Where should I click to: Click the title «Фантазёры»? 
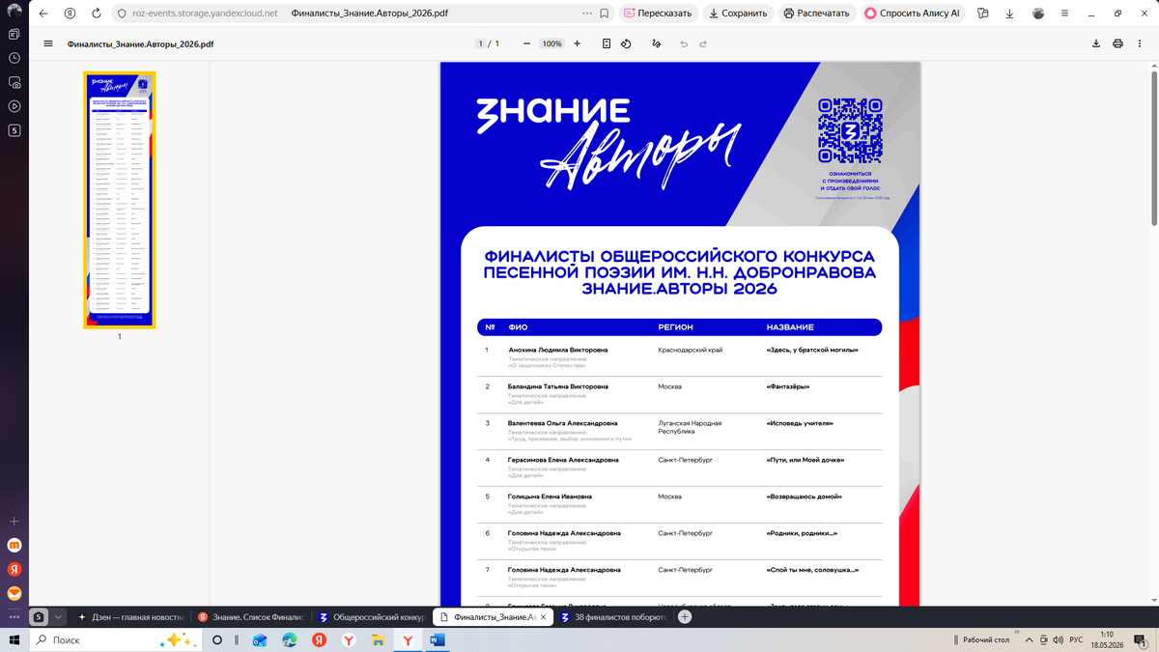[x=788, y=386]
